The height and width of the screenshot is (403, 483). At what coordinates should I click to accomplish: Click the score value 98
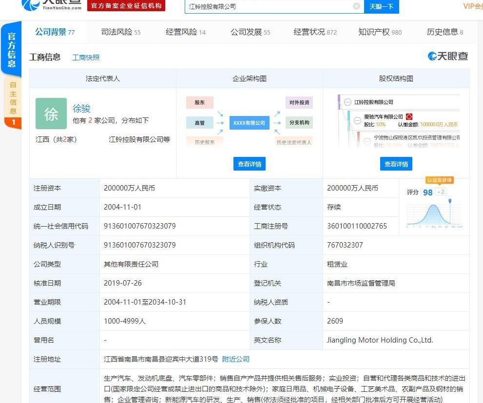click(x=428, y=192)
